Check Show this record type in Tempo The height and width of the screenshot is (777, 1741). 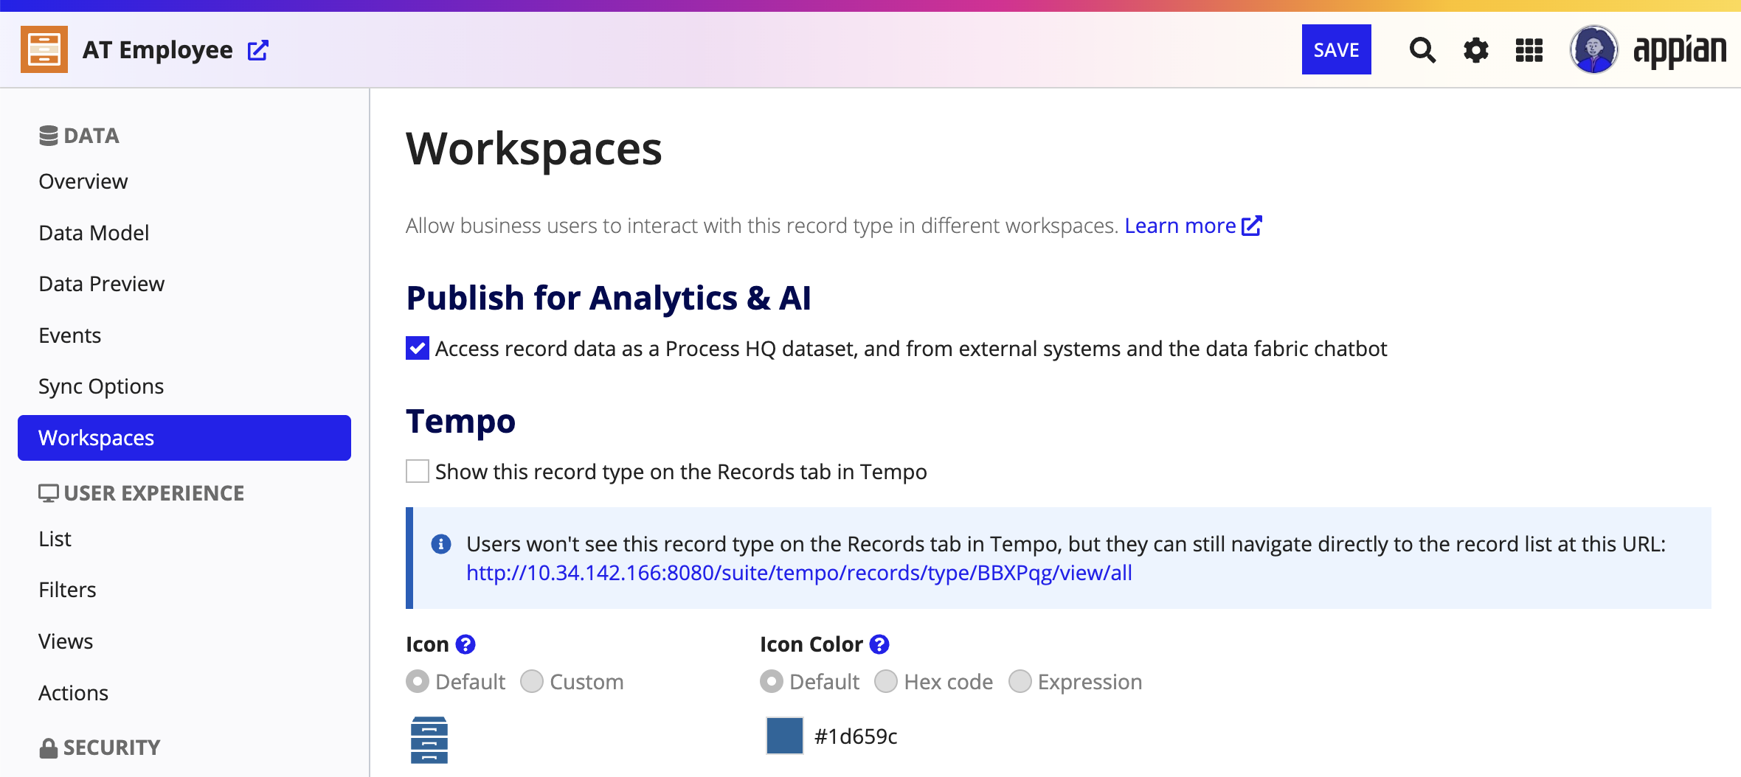[418, 471]
